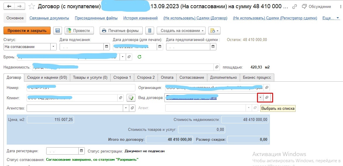Image resolution: width=343 pixels, height=166 pixels.
Task: Click green refresh icon next to Бронь
Action: click(x=139, y=57)
